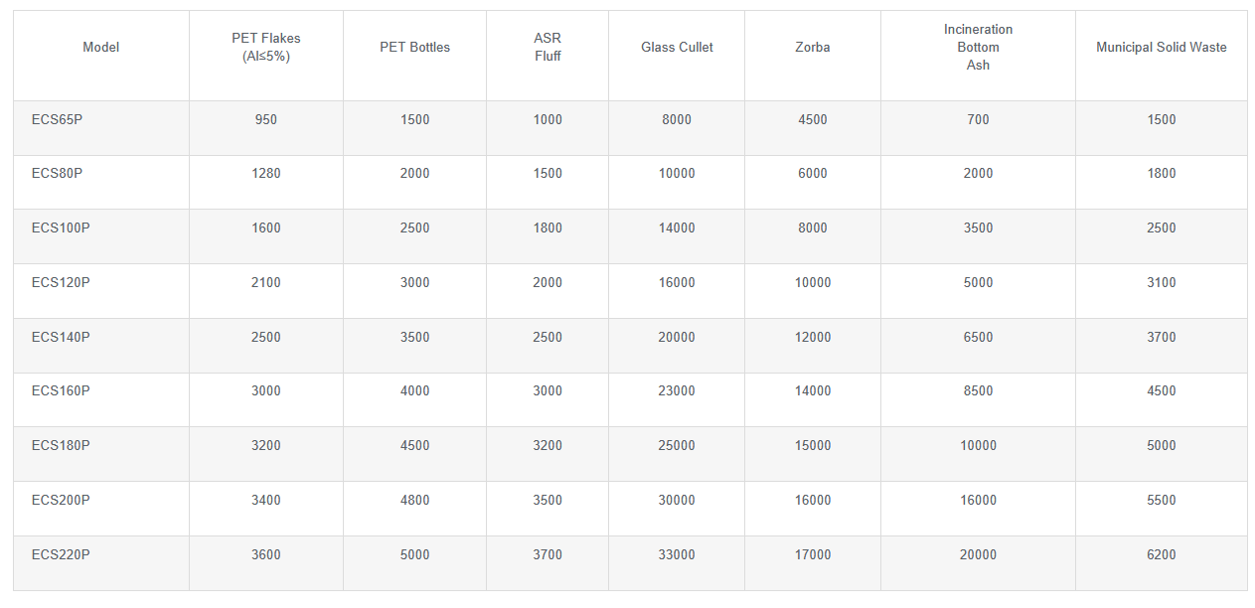Click the ASR Fluff column header
Viewport: 1255px width, 608px height.
(x=548, y=48)
